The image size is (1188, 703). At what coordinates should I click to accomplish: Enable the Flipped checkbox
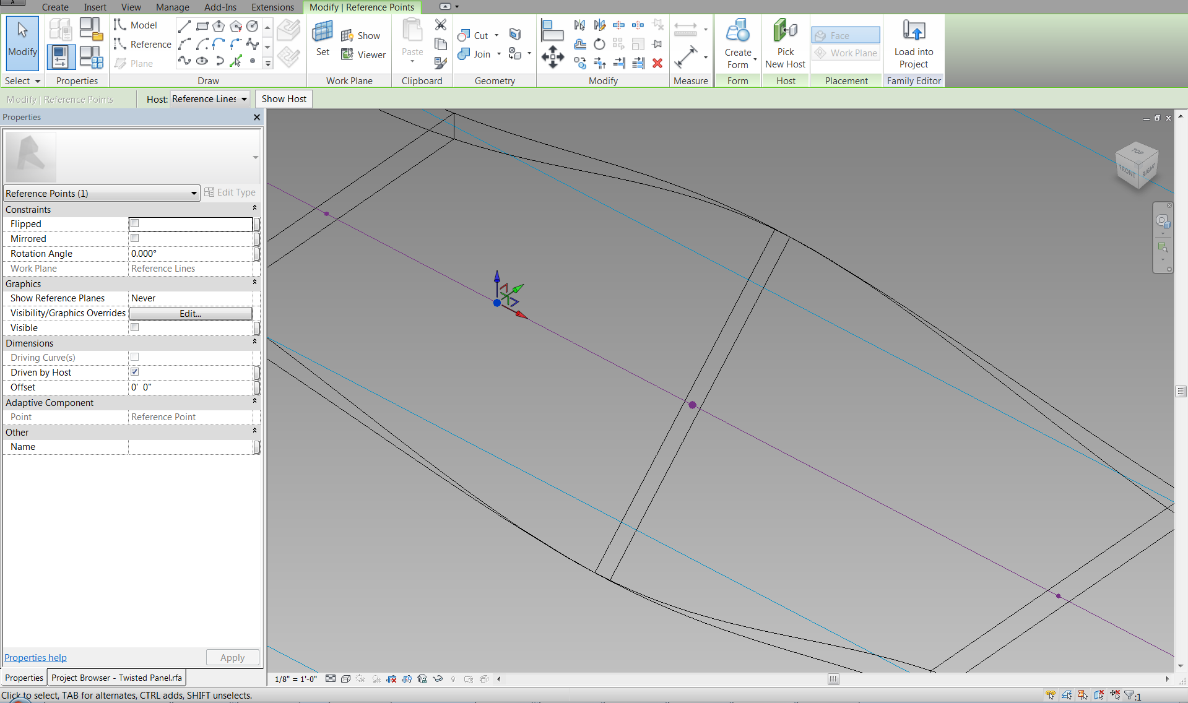pyautogui.click(x=135, y=223)
